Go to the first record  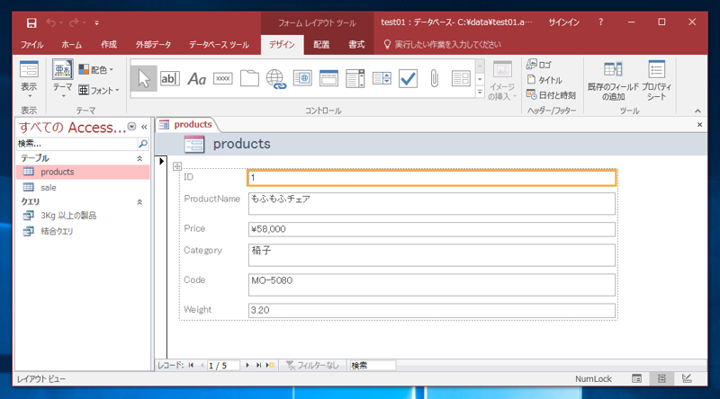(x=191, y=366)
